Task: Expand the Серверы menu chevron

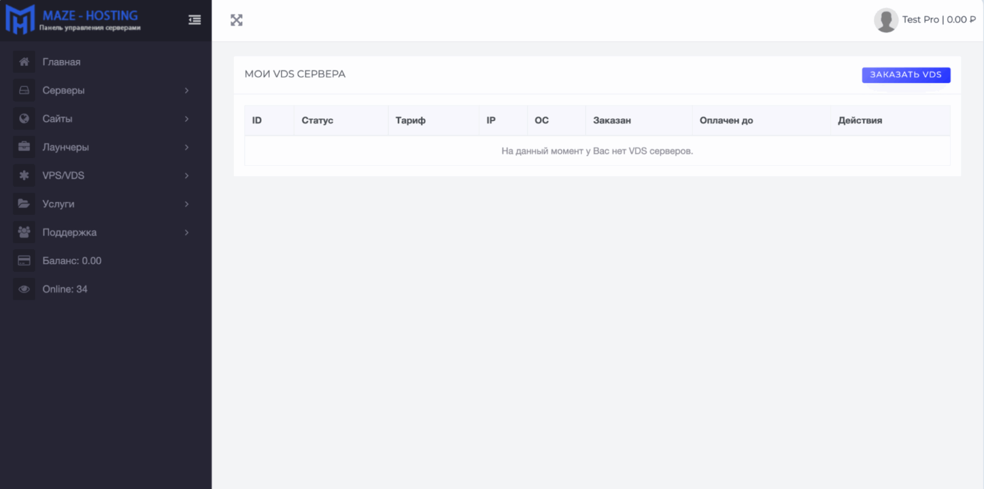Action: coord(186,90)
